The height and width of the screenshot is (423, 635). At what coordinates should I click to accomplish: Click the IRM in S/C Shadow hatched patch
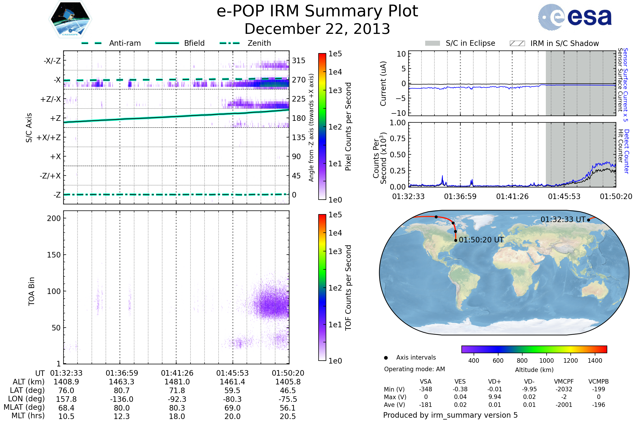tap(517, 43)
